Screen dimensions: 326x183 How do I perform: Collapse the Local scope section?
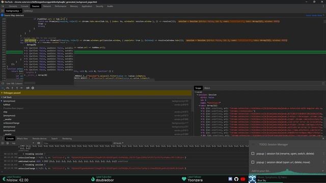196,92
